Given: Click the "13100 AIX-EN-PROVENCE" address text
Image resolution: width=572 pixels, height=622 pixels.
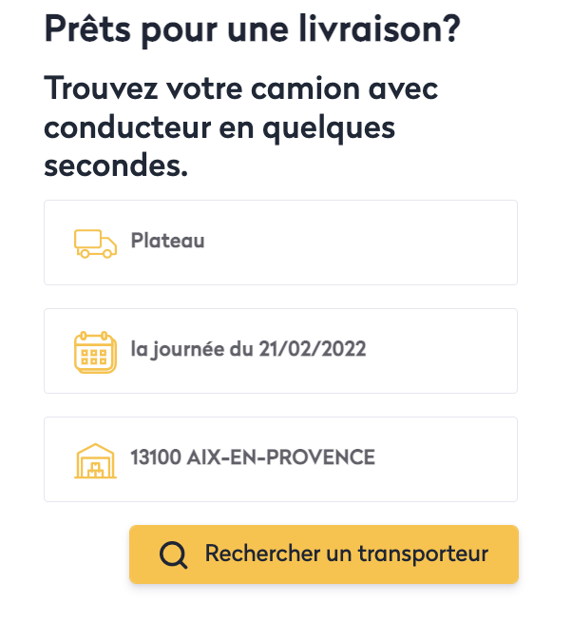Looking at the screenshot, I should [253, 458].
